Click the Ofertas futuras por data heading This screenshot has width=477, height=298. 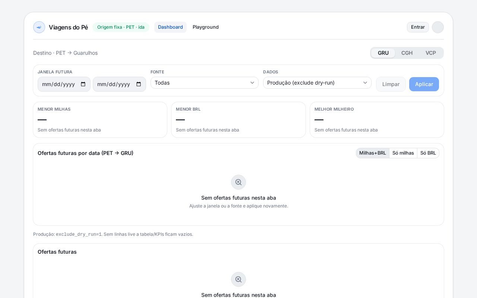(x=85, y=153)
